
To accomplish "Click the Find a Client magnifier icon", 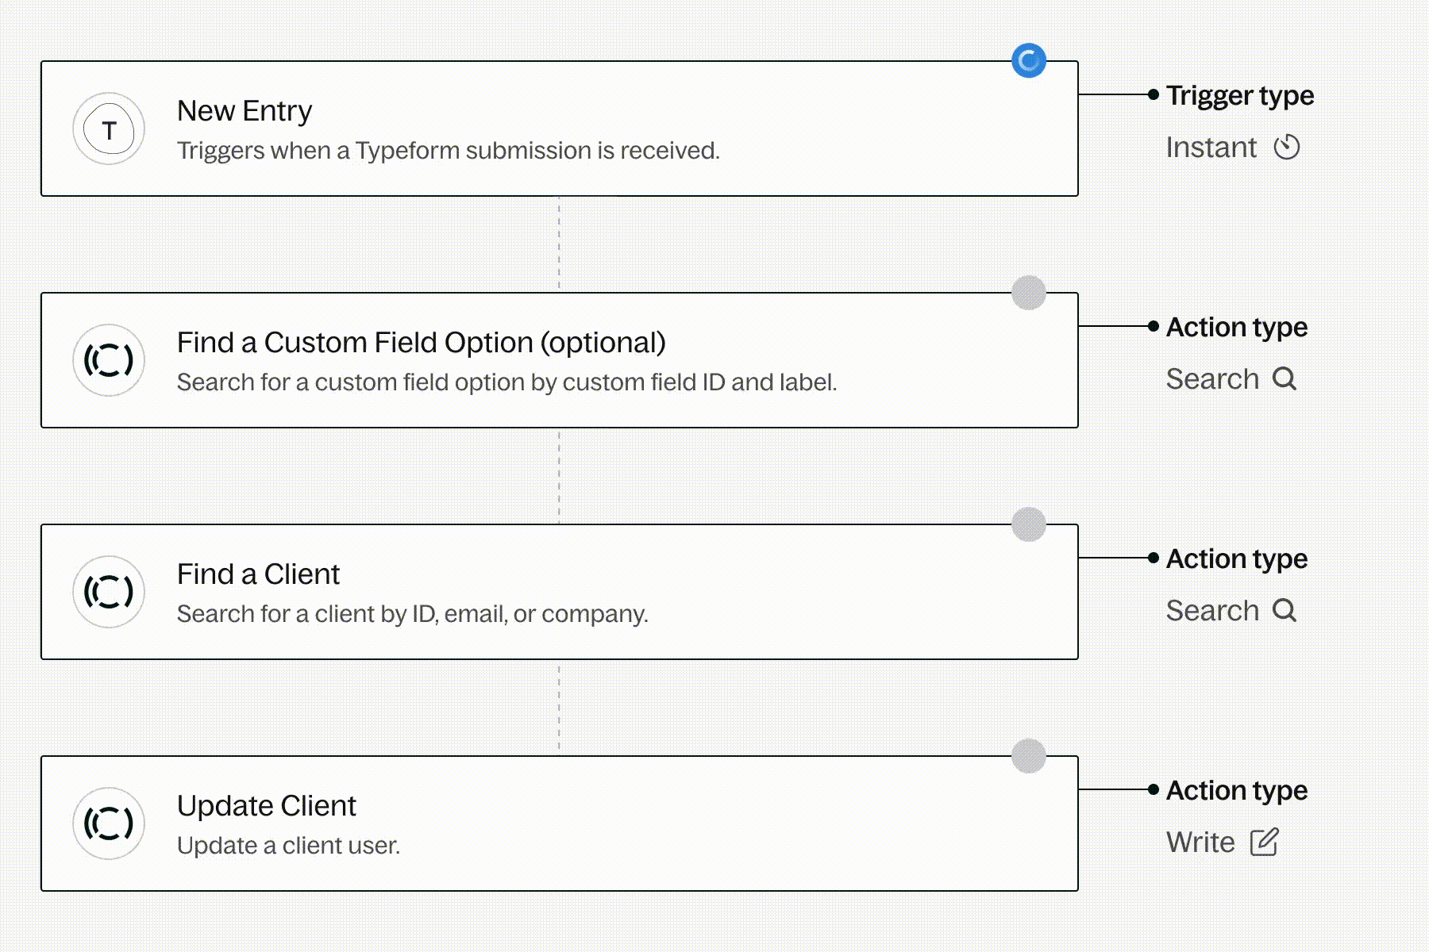I will click(1285, 611).
